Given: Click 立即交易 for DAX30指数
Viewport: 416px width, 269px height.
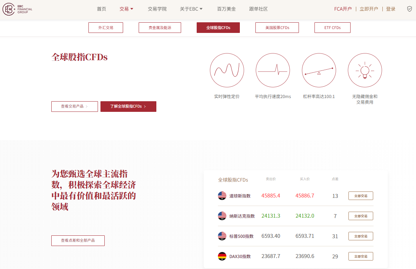Looking at the screenshot, I should (x=361, y=256).
